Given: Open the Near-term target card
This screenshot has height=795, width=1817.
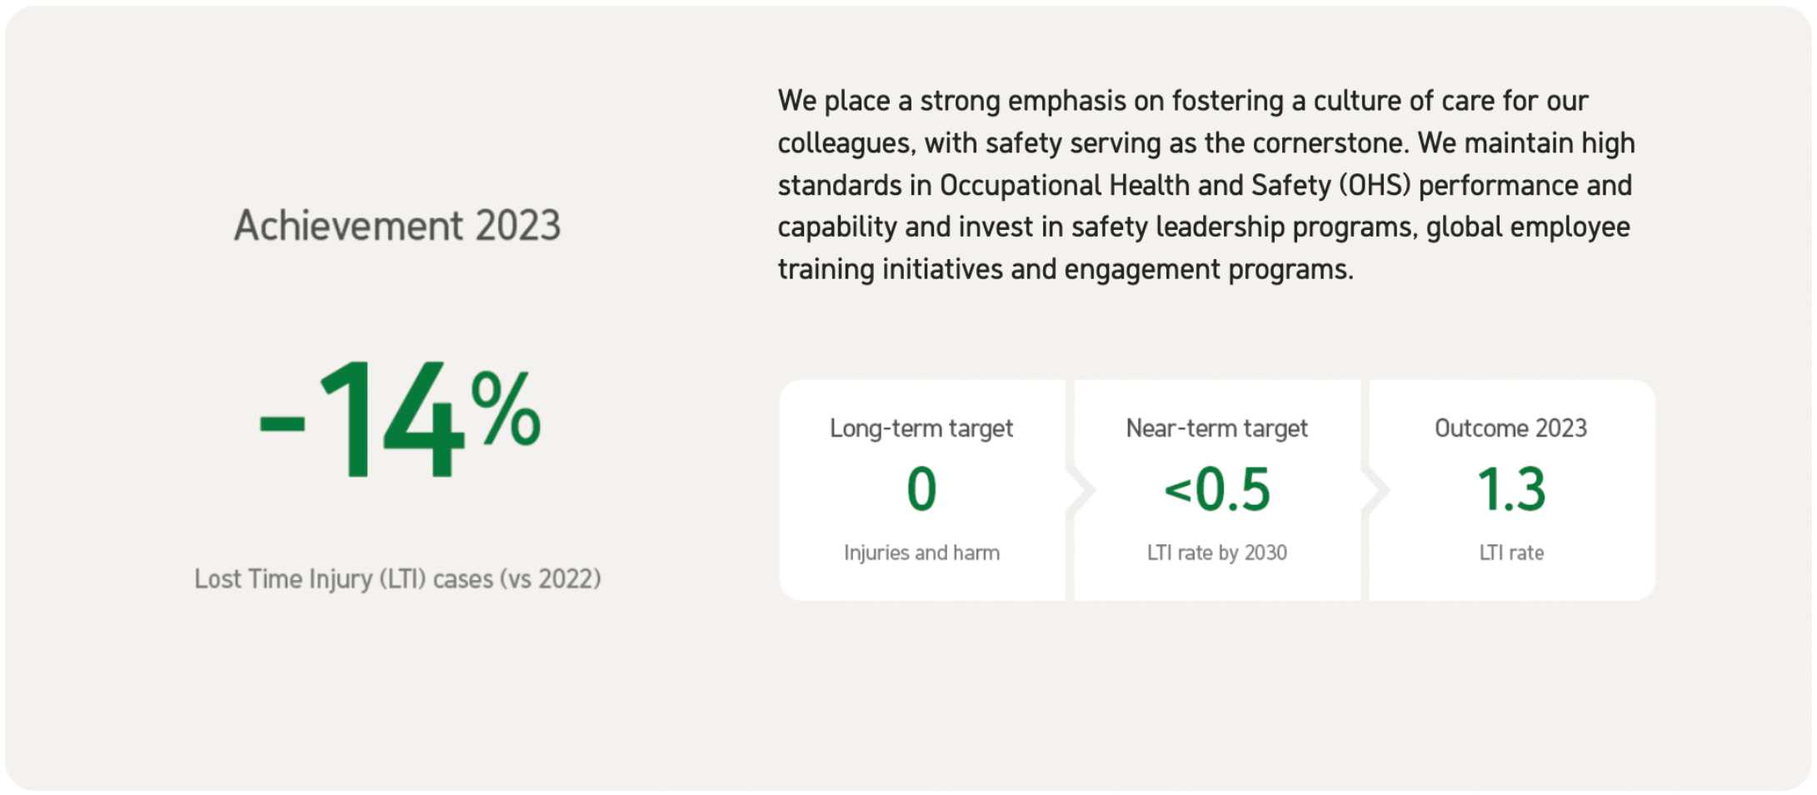Looking at the screenshot, I should 1217,490.
